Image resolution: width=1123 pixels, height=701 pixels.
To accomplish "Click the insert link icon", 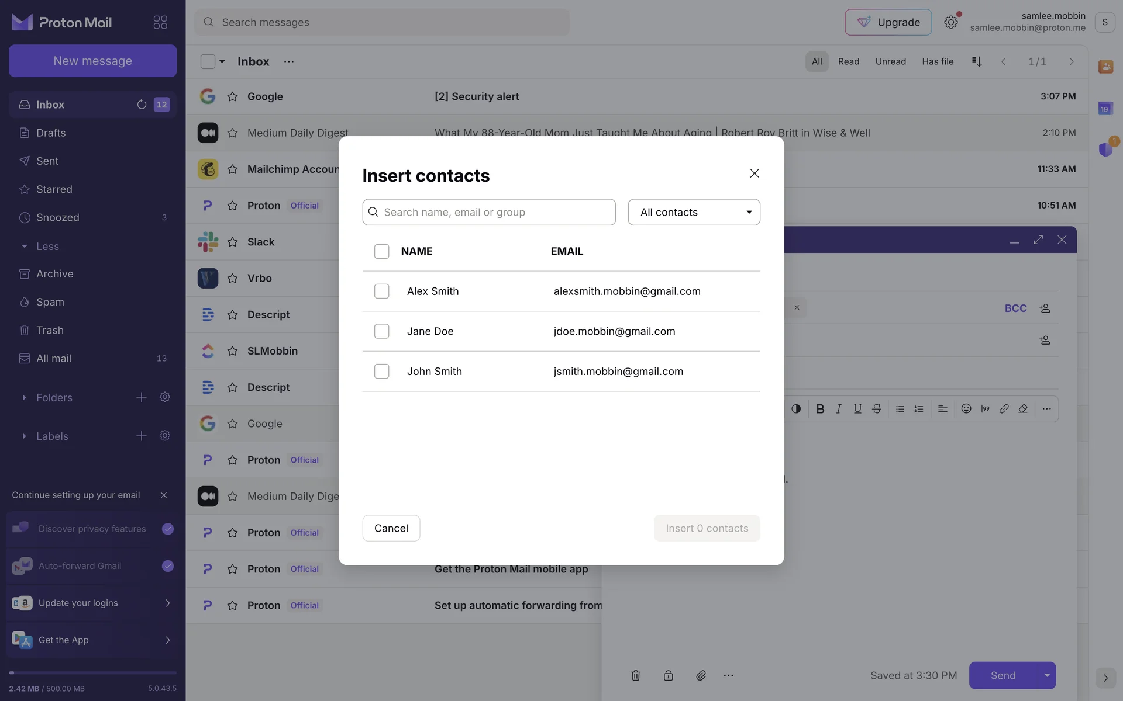I will pos(1004,409).
